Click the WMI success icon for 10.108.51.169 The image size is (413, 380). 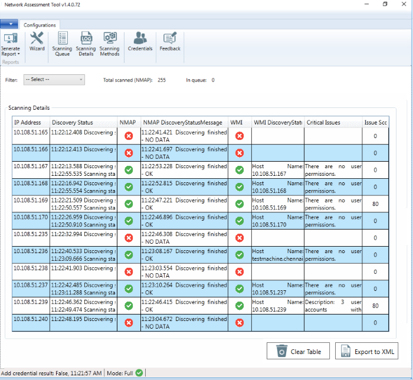click(239, 204)
